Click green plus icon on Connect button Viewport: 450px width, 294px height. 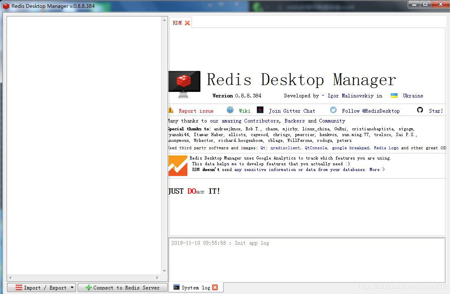point(89,287)
